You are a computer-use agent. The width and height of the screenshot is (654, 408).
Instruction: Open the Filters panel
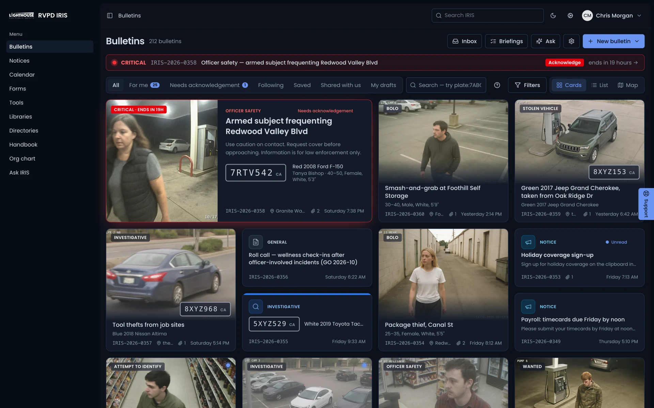[527, 85]
